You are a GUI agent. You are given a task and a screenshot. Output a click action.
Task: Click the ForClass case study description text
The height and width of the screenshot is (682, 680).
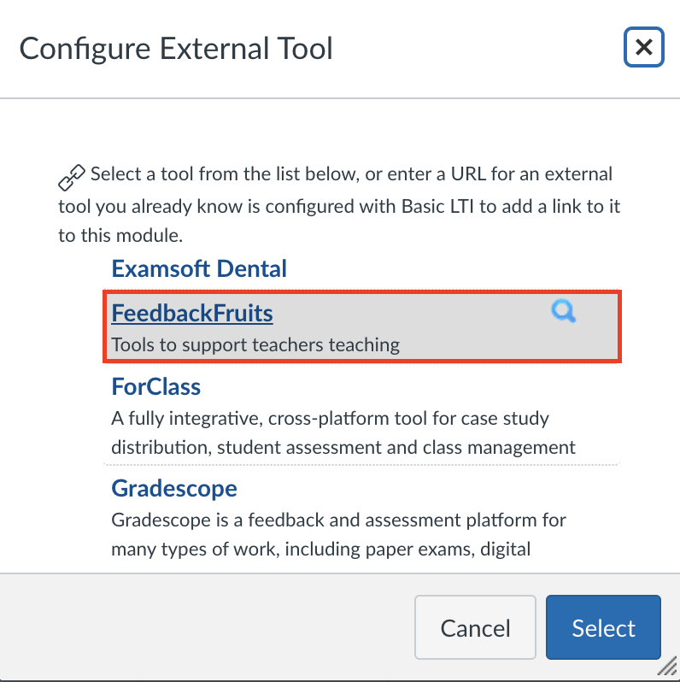343,433
